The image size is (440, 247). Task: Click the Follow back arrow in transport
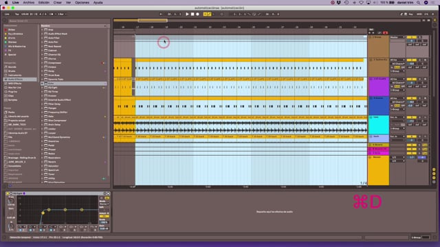point(161,14)
